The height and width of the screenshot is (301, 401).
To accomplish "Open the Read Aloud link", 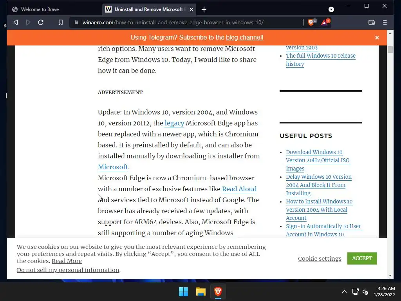I will tap(239, 189).
